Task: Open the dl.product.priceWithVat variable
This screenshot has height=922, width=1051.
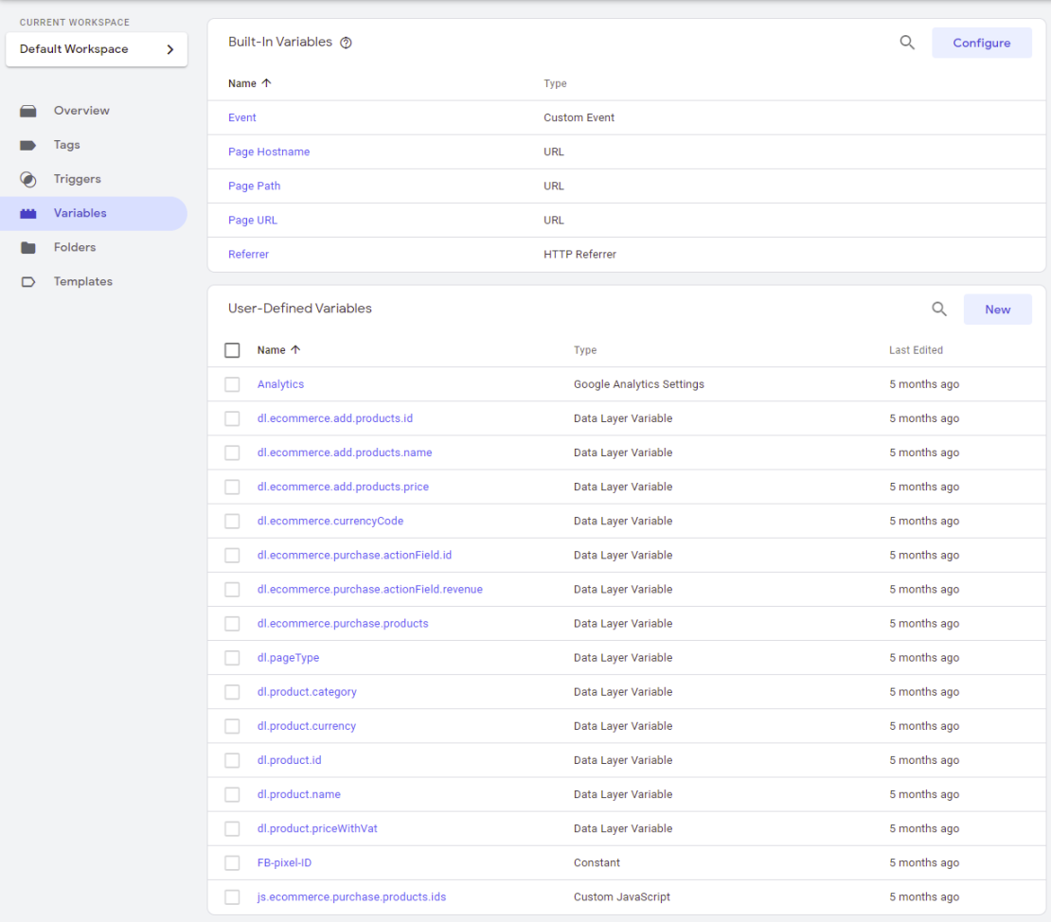Action: 317,828
